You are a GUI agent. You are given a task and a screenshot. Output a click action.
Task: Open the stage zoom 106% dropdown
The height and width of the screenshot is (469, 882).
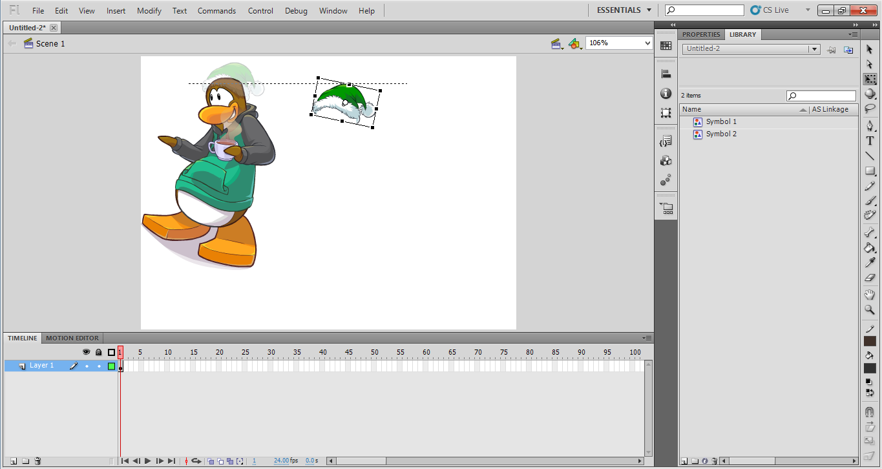(x=647, y=43)
